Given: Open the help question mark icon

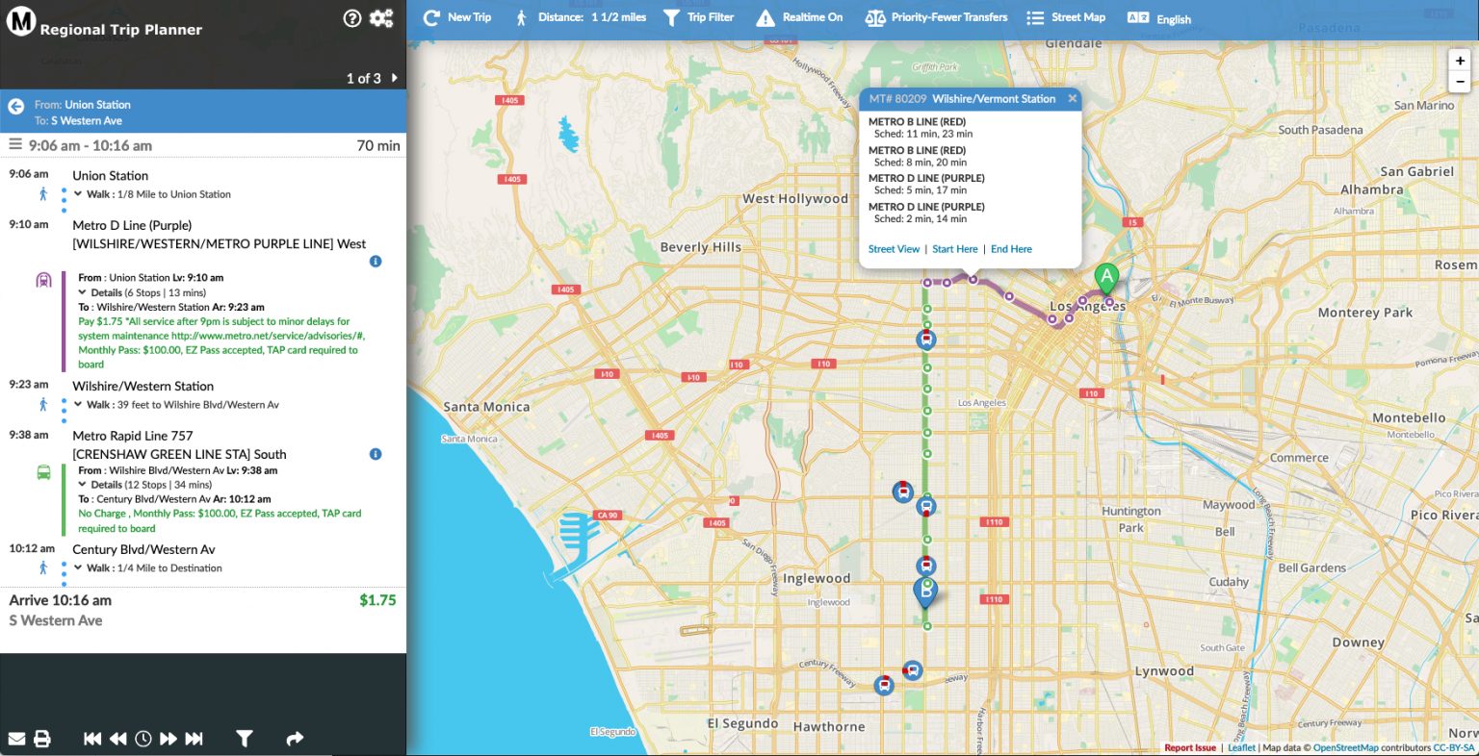Looking at the screenshot, I should click(352, 18).
